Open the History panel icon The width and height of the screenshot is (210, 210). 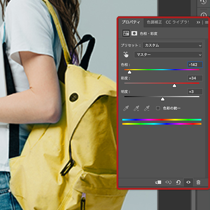(203, 2)
